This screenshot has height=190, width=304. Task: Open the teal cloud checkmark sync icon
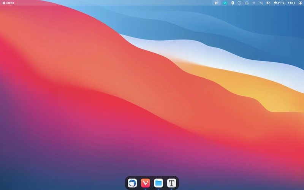pyautogui.click(x=225, y=3)
